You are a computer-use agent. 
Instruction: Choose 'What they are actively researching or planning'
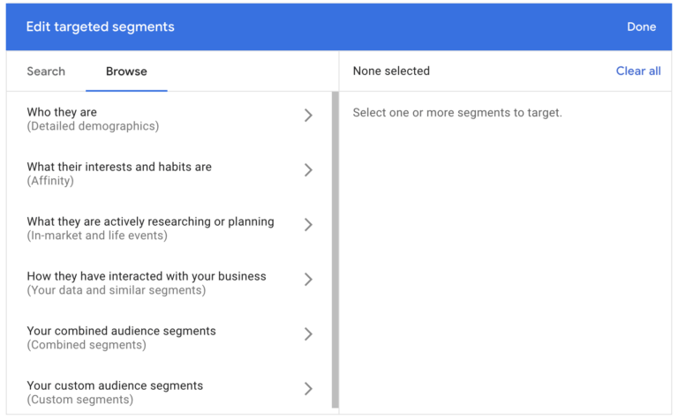click(x=150, y=221)
